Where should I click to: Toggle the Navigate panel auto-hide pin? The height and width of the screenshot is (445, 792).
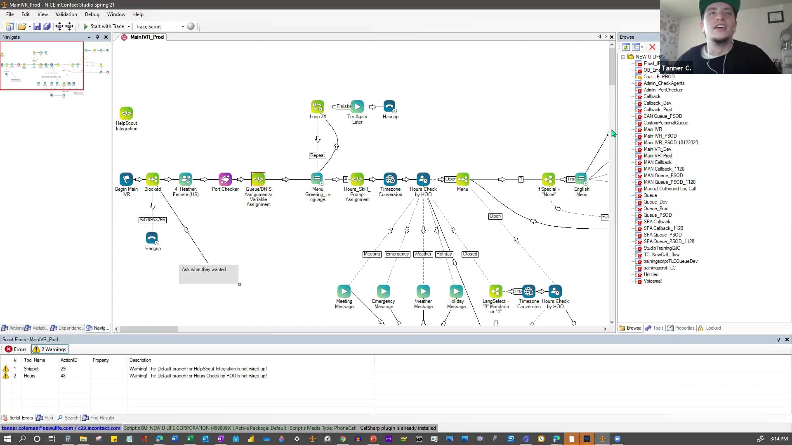coord(97,37)
